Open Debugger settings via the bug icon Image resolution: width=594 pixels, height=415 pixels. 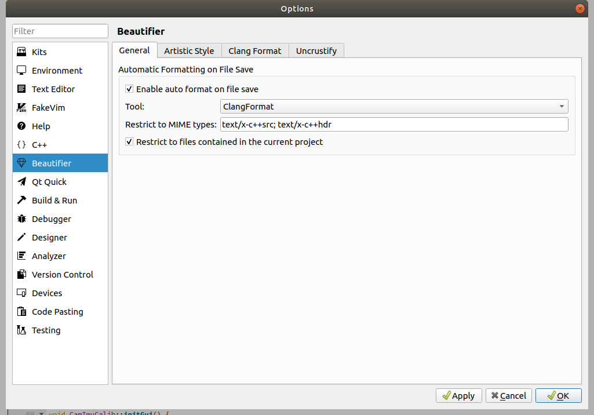[21, 219]
